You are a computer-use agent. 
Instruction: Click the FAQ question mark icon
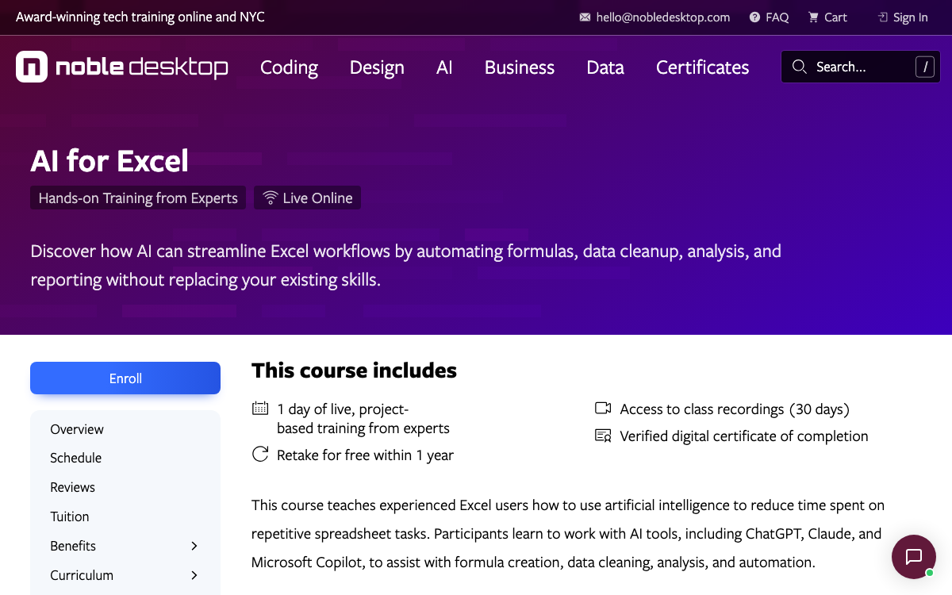[755, 17]
